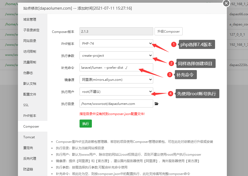The height and width of the screenshot is (176, 248).
Task: Select the 流量限制 sidebar tab
Action: click(x=33, y=62)
